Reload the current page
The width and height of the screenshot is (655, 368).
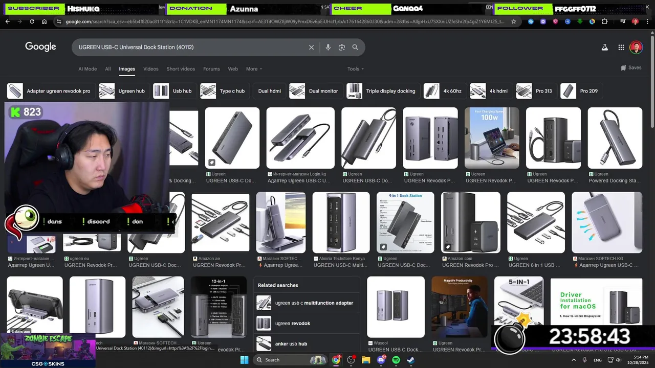32,21
